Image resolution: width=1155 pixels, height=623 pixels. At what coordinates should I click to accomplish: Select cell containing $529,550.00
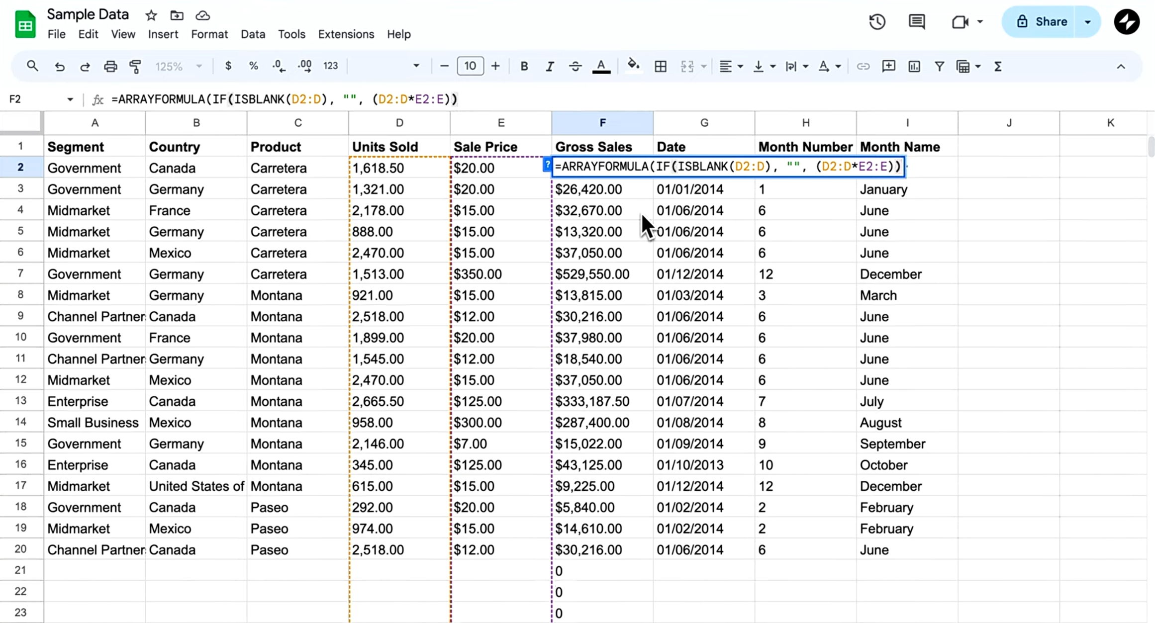click(x=602, y=274)
